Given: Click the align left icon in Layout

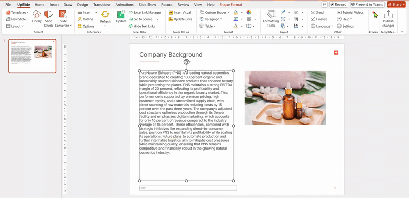Looking at the screenshot, I should point(296,13).
